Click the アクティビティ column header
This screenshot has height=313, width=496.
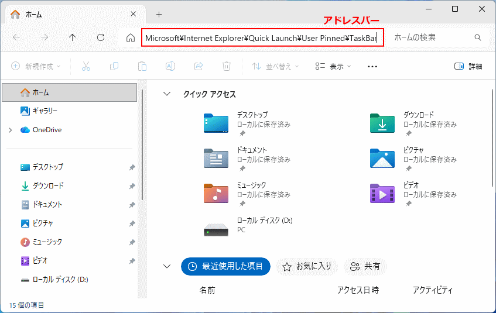[432, 290]
